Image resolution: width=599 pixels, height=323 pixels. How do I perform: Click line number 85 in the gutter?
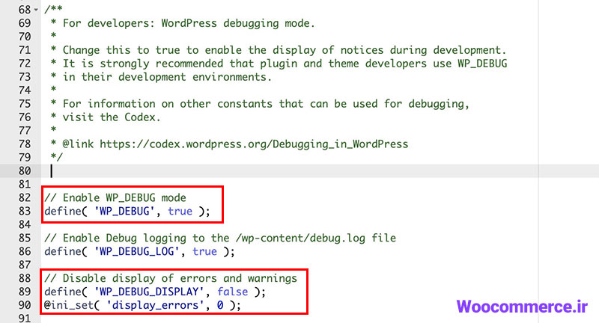[25, 238]
